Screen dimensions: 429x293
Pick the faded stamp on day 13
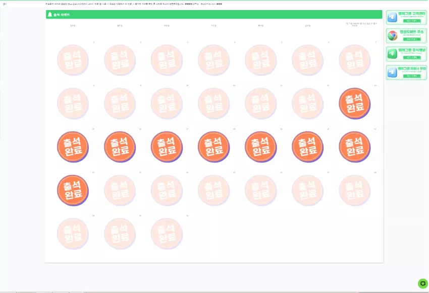(307, 103)
